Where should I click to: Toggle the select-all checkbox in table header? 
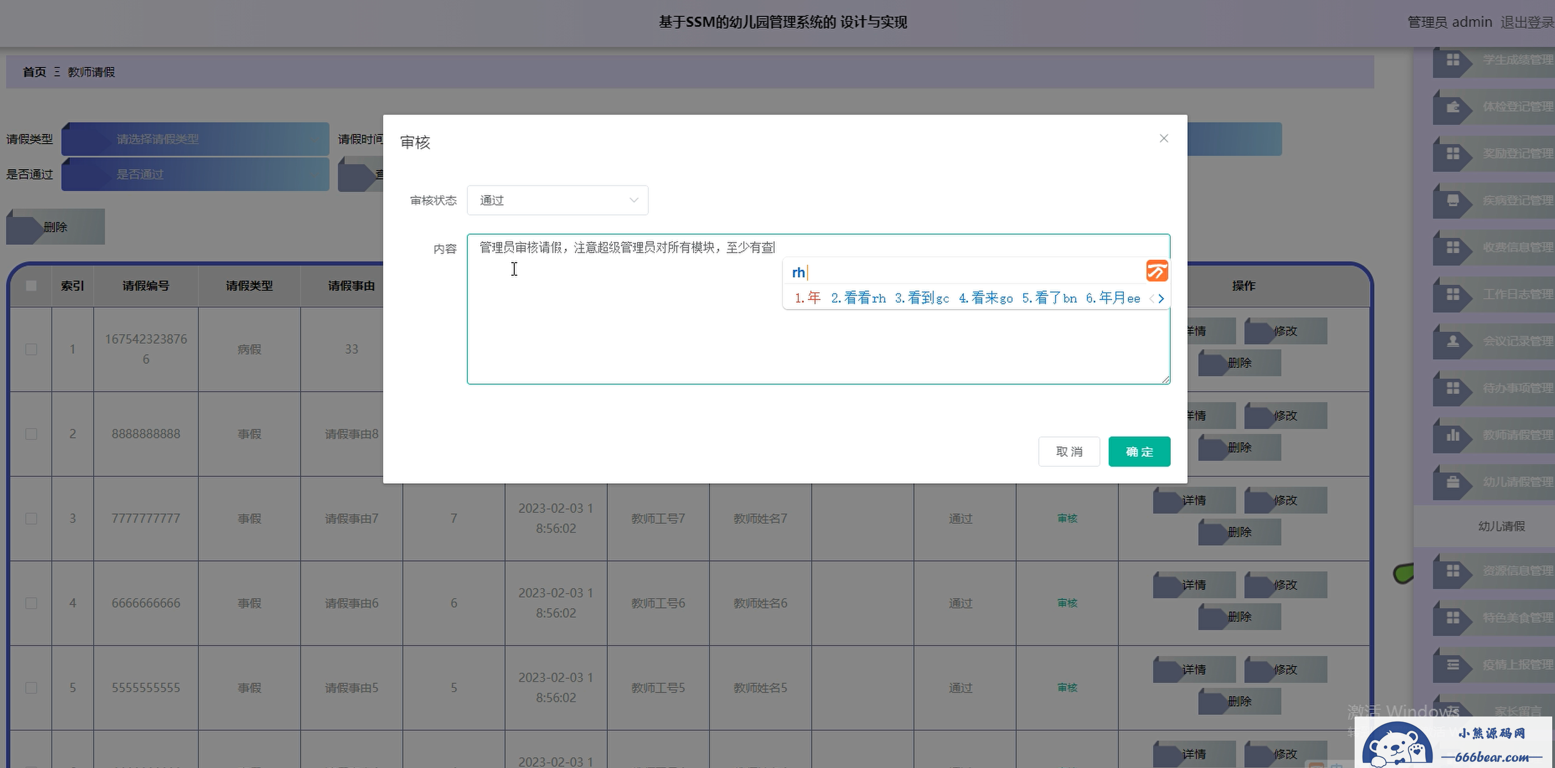pyautogui.click(x=31, y=285)
